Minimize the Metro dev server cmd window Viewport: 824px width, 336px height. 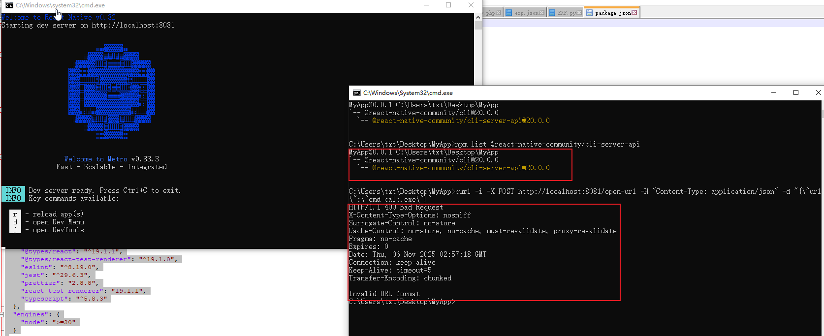click(x=426, y=5)
